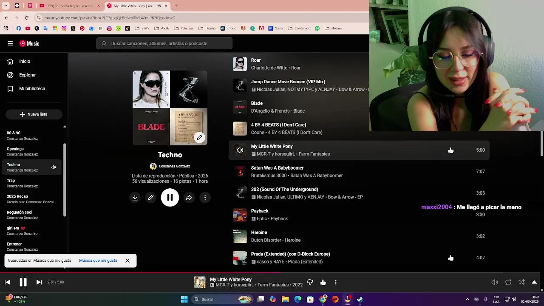Open a new browser tab
This screenshot has width=544, height=306.
pos(176,6)
